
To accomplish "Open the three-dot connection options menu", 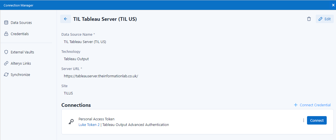I will coord(303,120).
